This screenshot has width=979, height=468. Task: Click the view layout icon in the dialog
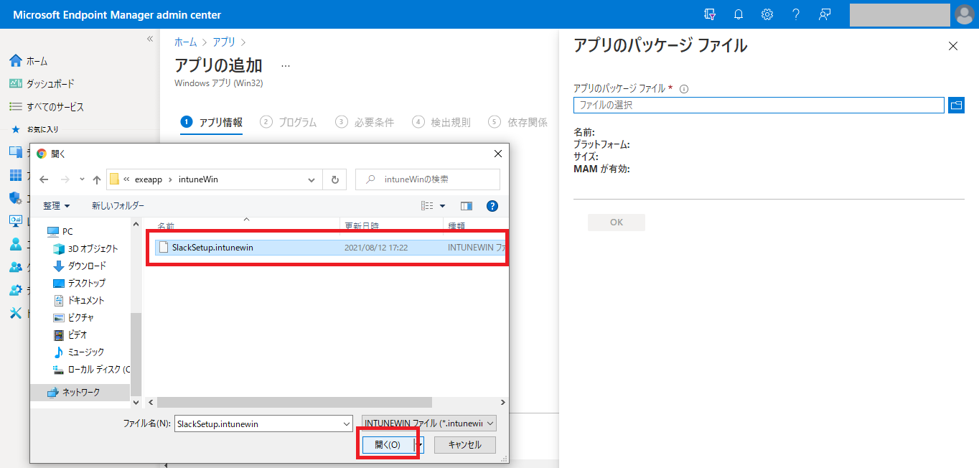[x=427, y=206]
